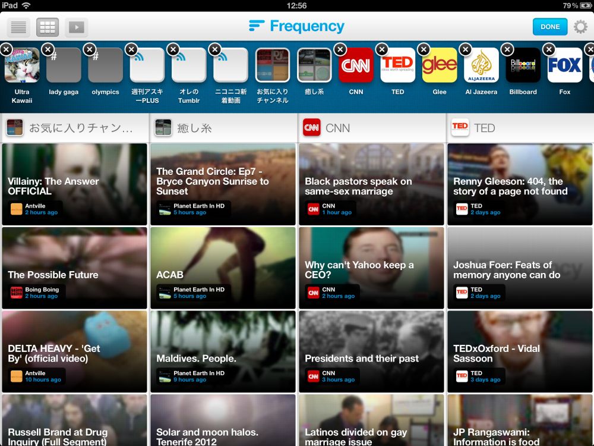
Task: Play Presidents and their past video
Action: tap(372, 351)
